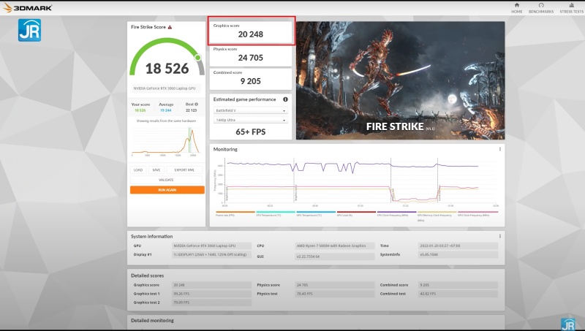The height and width of the screenshot is (331, 585).
Task: Click the score distribution chart
Action: click(166, 142)
